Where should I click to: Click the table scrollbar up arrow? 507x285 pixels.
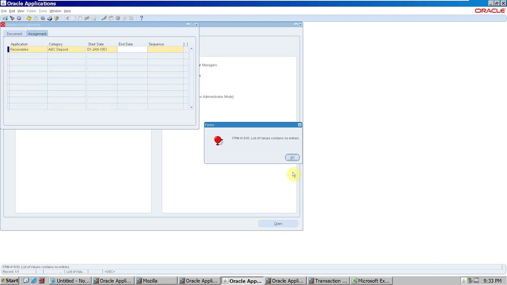[x=191, y=49]
